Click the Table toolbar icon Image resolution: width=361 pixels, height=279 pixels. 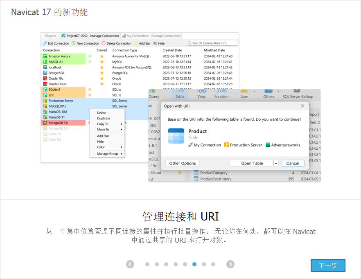coord(180,94)
